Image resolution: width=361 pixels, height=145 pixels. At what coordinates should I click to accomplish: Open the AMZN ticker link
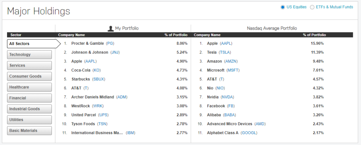(231, 61)
